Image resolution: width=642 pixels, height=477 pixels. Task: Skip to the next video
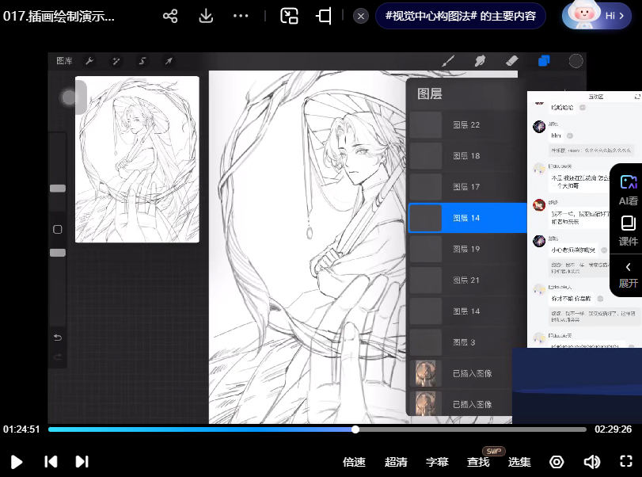click(x=82, y=462)
